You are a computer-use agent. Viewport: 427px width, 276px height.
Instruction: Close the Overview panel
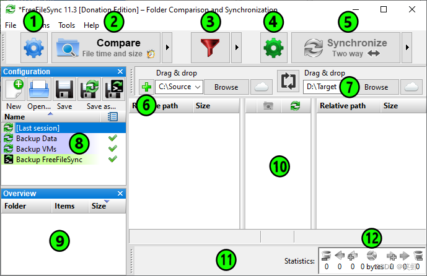pos(120,193)
